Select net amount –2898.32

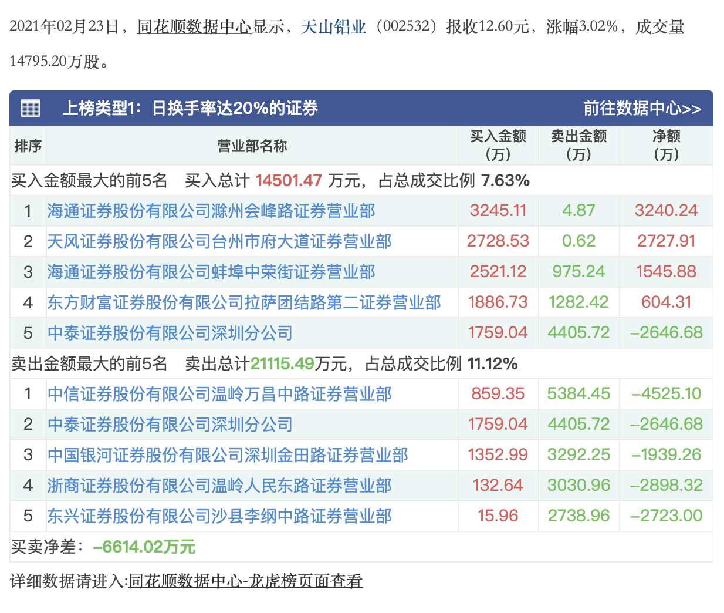point(667,486)
